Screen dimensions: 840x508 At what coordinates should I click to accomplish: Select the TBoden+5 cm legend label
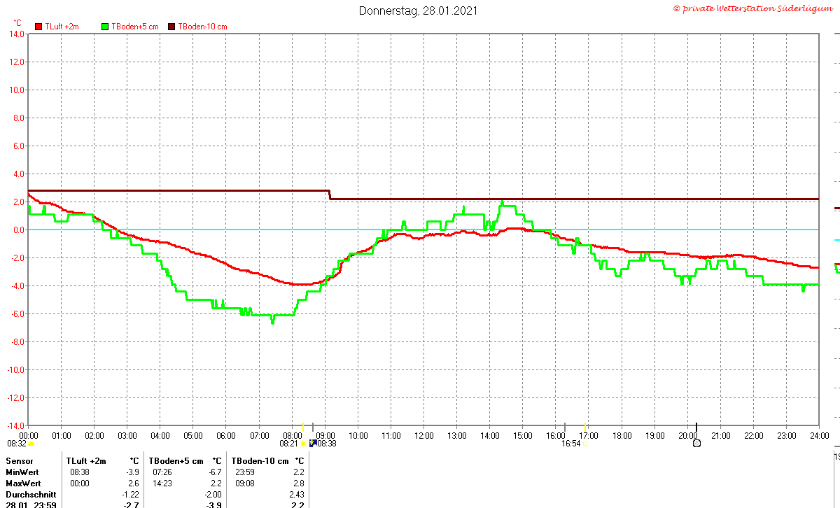point(135,27)
